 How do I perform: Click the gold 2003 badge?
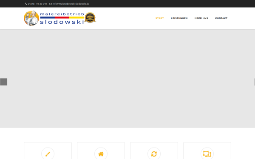pos(90,17)
